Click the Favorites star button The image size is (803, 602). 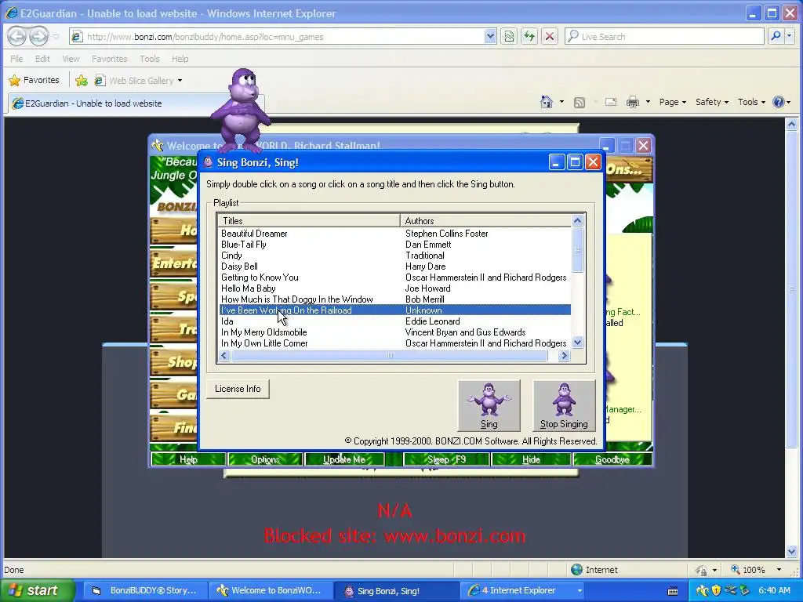tap(35, 81)
